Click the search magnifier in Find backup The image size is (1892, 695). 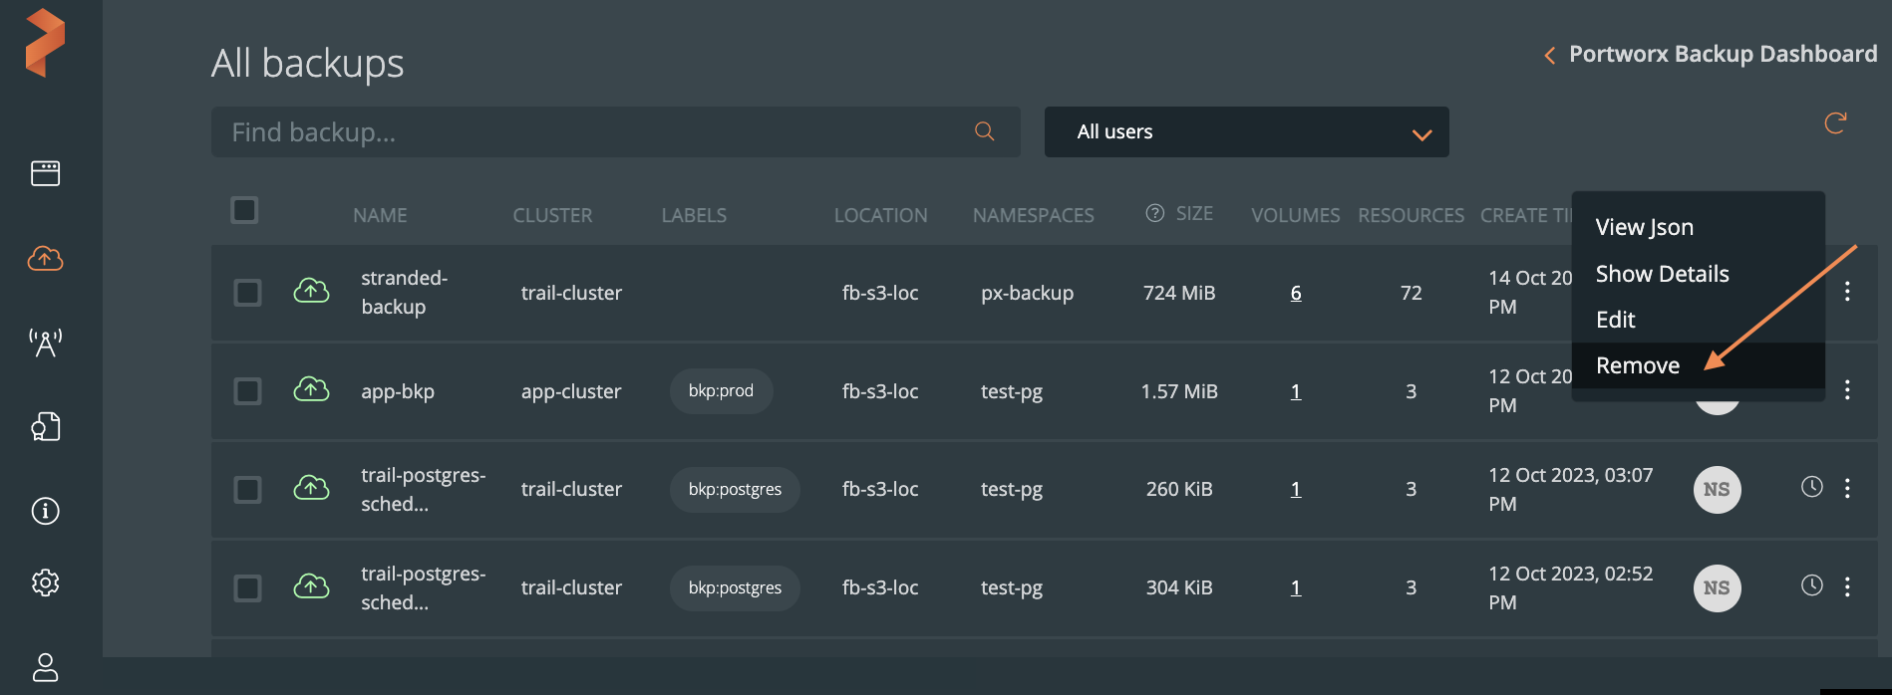tap(984, 131)
